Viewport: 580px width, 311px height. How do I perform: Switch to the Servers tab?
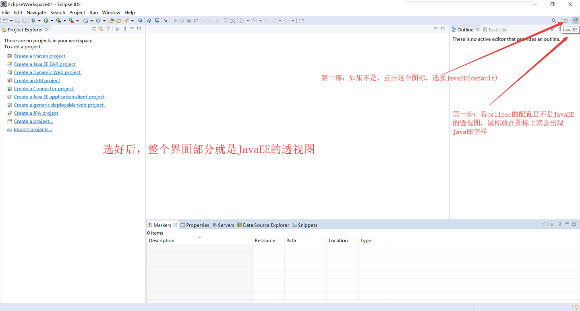226,225
